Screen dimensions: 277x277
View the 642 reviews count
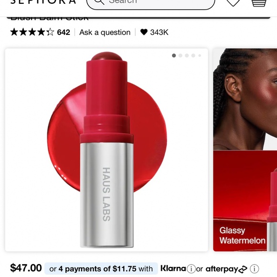(64, 32)
